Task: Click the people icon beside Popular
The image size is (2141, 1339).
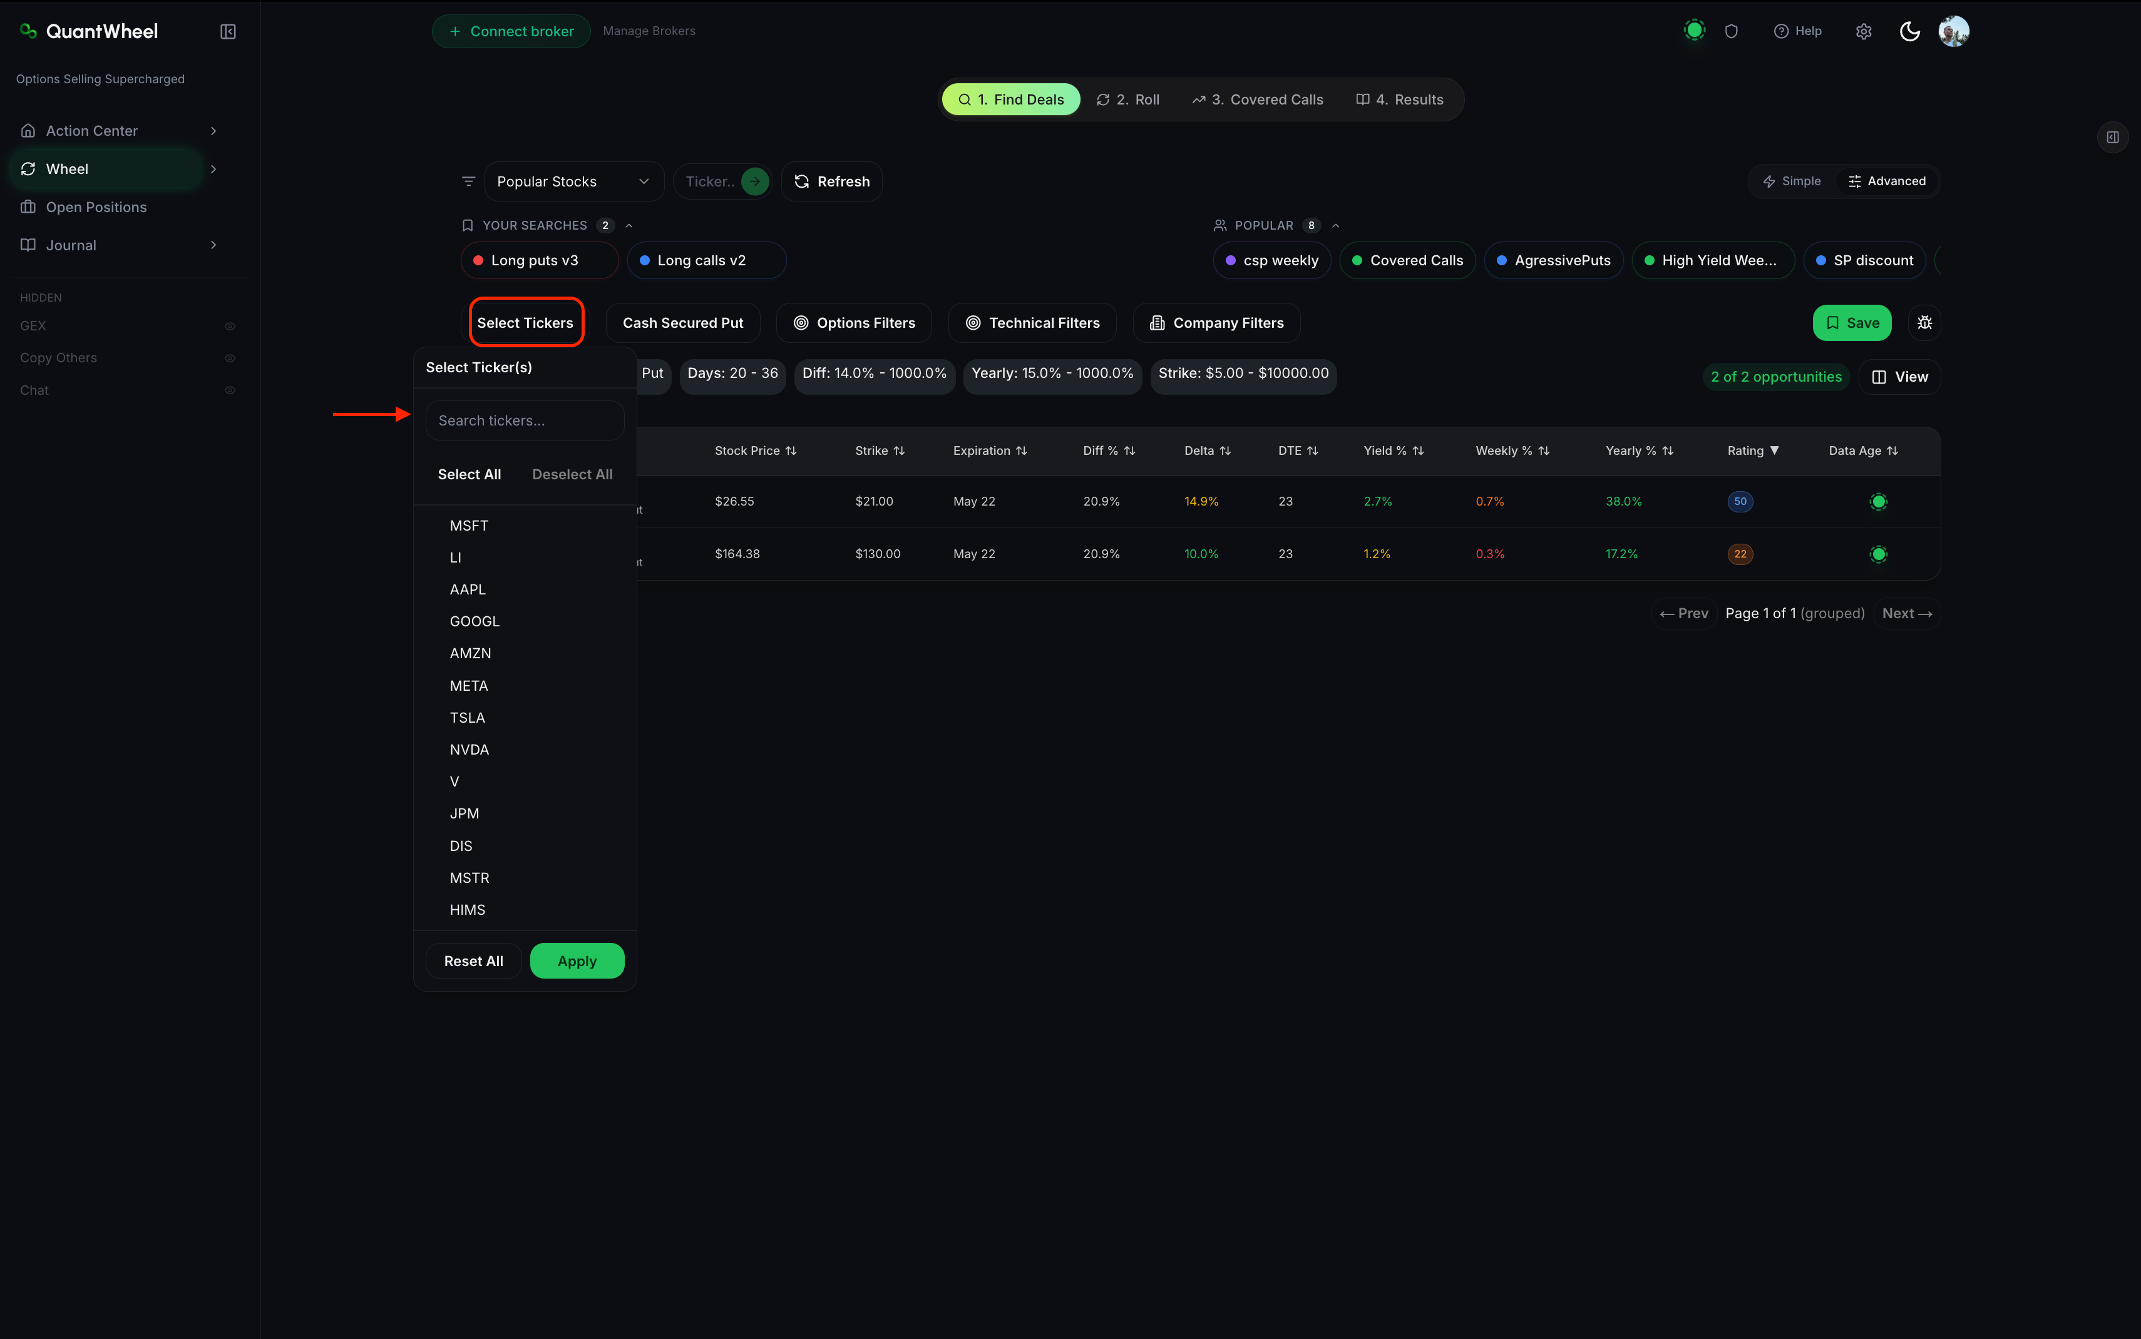Action: 1219,226
